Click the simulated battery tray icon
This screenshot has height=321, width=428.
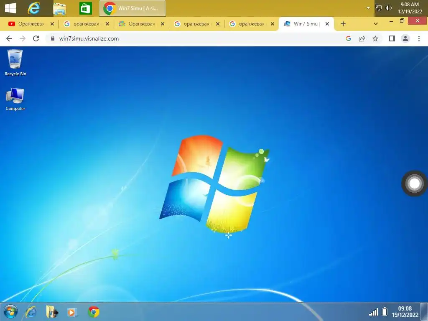click(x=385, y=311)
